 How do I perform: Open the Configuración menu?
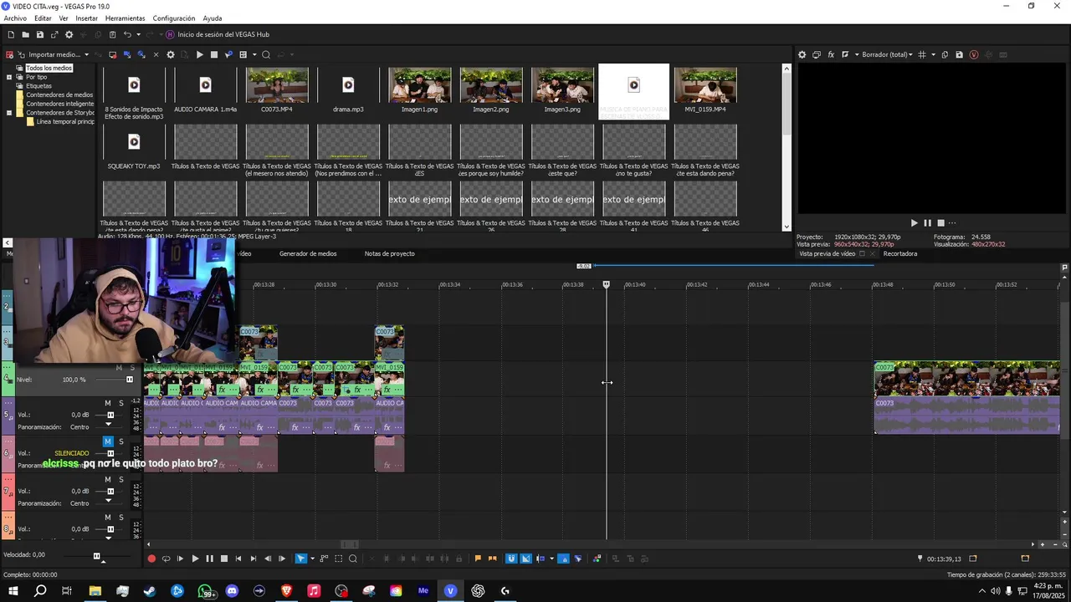click(174, 18)
